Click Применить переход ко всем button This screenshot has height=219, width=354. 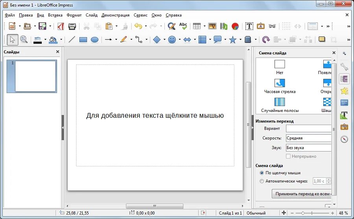pyautogui.click(x=302, y=194)
